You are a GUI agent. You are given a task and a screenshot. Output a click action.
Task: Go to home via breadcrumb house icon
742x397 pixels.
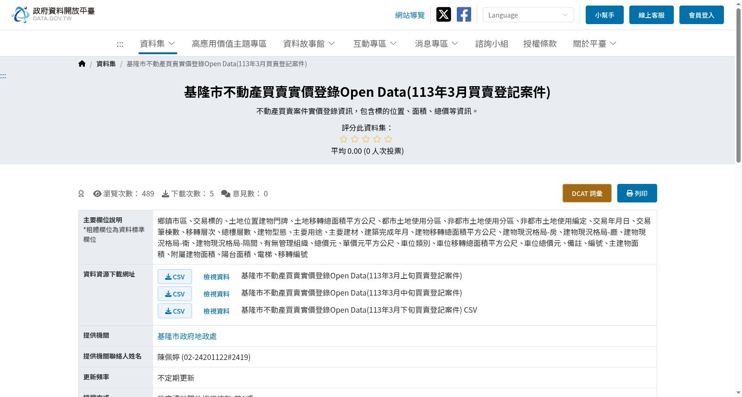[x=82, y=63]
